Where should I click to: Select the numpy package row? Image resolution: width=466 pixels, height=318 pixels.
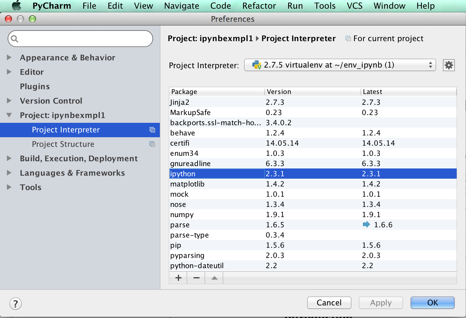[x=313, y=214]
